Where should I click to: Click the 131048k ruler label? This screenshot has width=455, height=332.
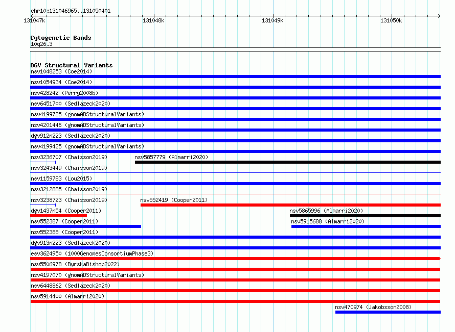coord(153,20)
